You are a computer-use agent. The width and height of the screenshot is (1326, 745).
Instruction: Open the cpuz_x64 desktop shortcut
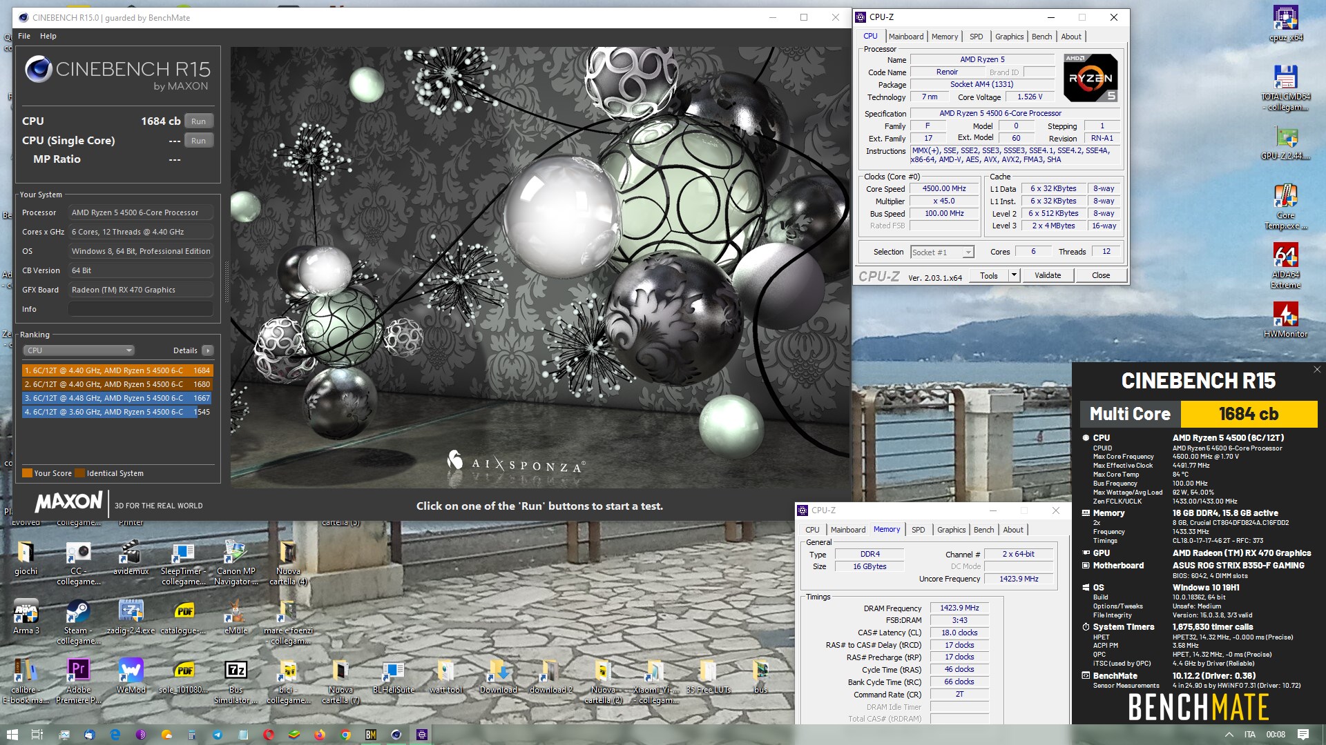pyautogui.click(x=1285, y=23)
